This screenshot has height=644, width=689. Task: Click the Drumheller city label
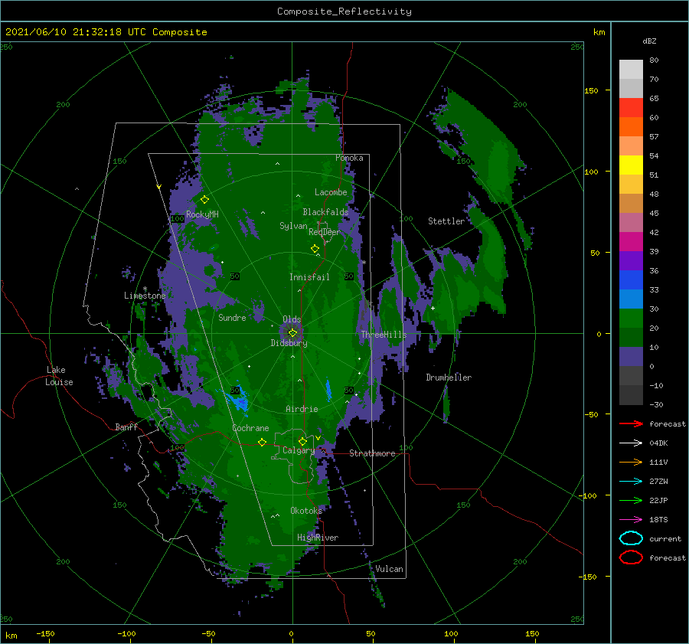pyautogui.click(x=449, y=378)
